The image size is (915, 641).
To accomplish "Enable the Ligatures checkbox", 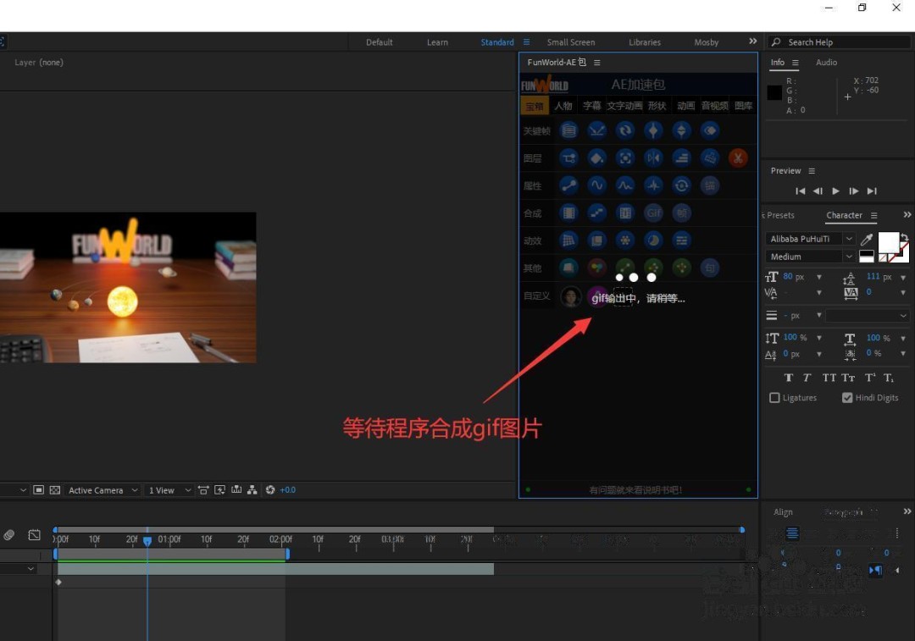I will pyautogui.click(x=774, y=398).
